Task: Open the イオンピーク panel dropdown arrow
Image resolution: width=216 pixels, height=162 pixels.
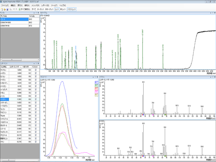Action: 93,77
